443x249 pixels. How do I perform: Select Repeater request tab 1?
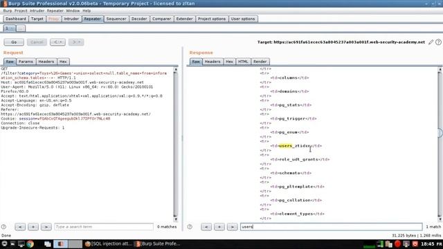(9, 28)
